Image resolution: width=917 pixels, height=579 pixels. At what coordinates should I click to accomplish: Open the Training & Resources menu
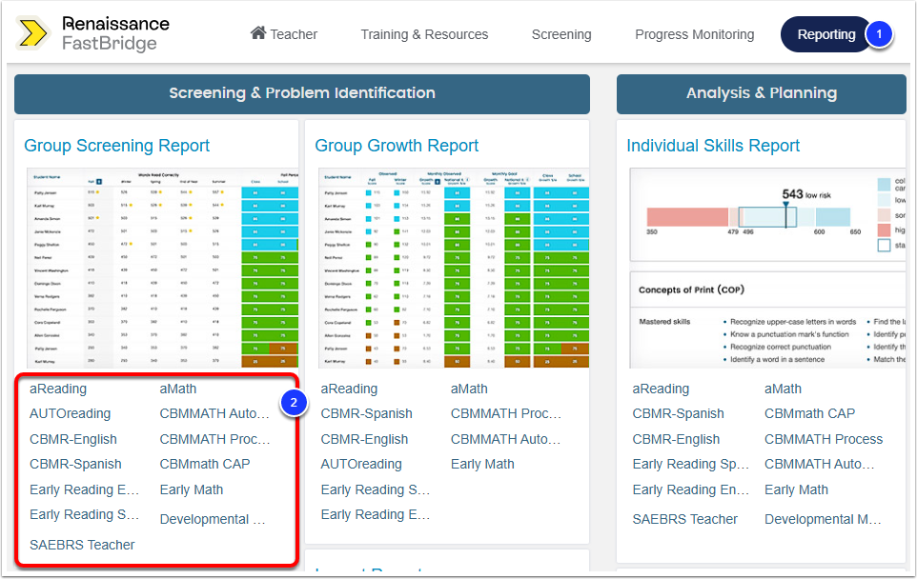tap(424, 34)
